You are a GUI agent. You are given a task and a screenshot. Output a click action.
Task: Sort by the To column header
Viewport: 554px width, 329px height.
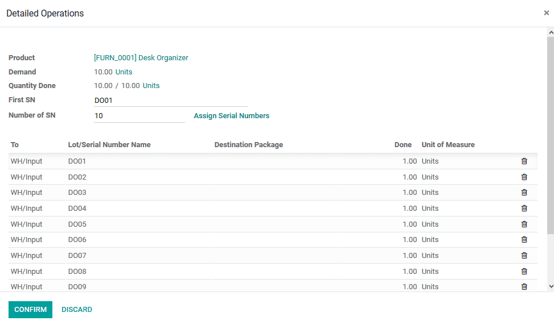point(14,145)
